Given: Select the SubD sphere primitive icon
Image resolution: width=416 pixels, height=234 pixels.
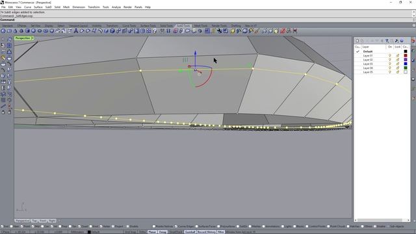Looking at the screenshot, I should [x=33, y=31].
